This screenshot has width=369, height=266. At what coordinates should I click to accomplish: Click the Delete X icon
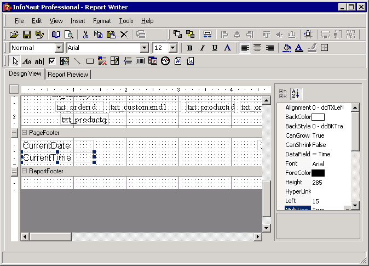click(x=124, y=35)
